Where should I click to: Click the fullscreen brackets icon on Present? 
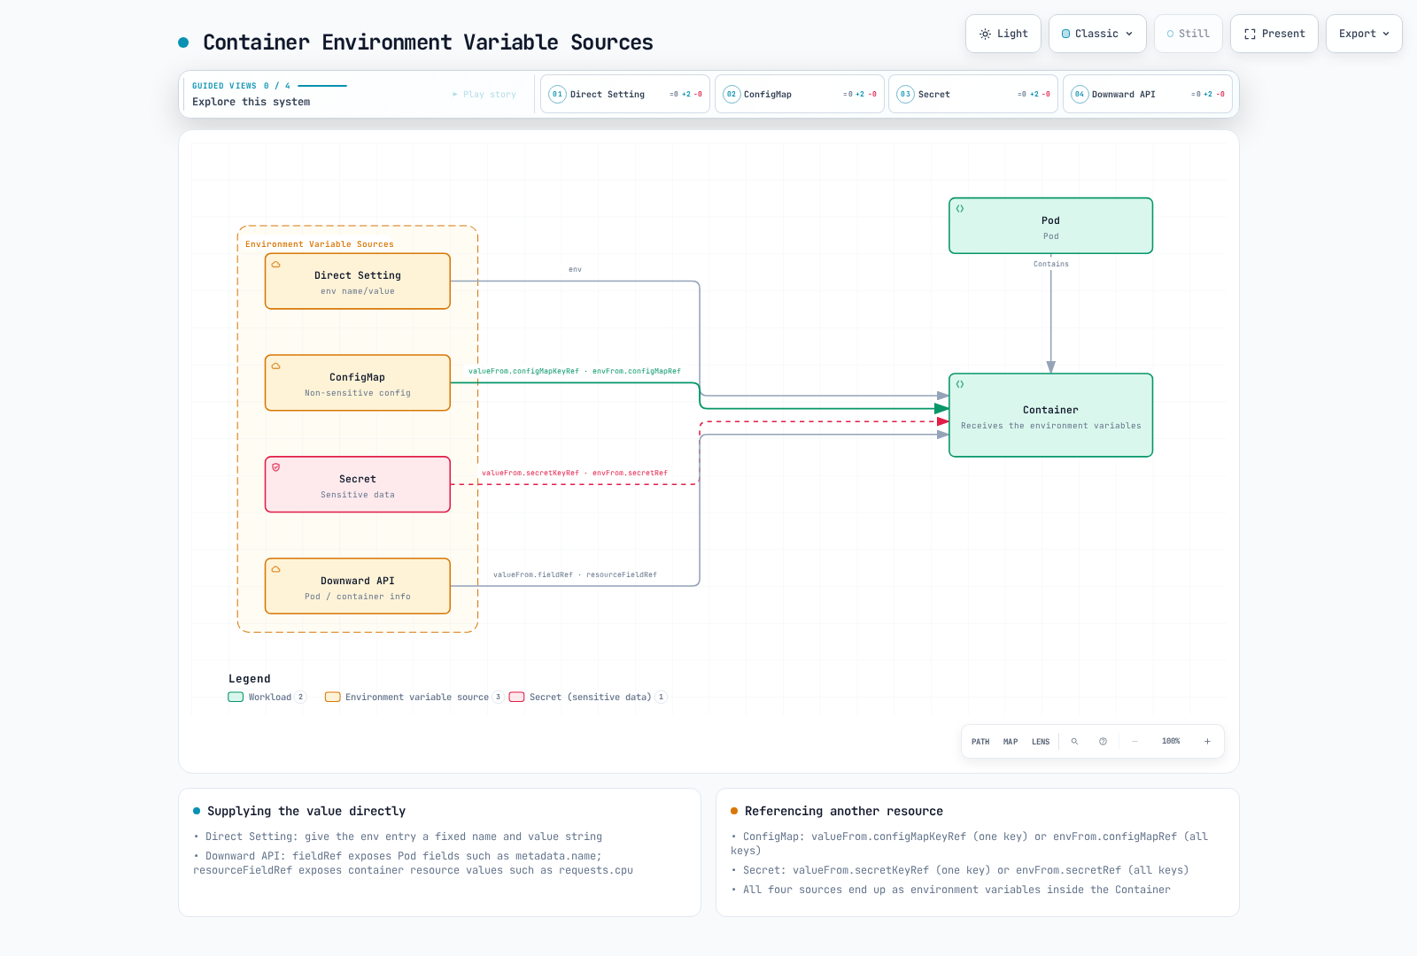[x=1250, y=34]
